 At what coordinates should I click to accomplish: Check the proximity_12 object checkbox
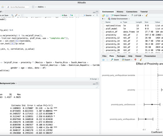[103, 38]
